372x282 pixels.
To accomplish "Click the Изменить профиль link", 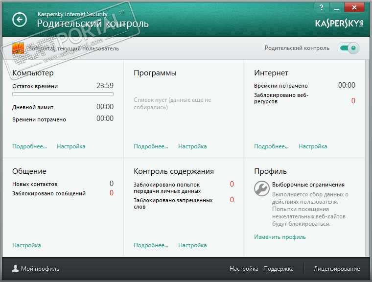I will click(x=280, y=237).
